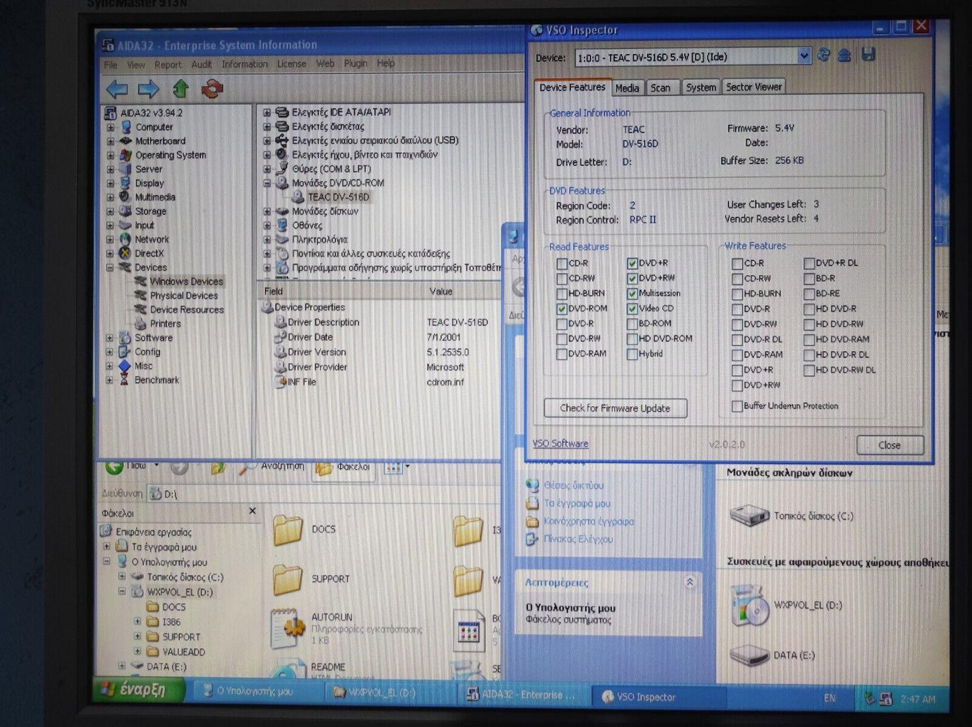
Task: Click the AIDA32 back arrow icon
Action: [x=117, y=89]
